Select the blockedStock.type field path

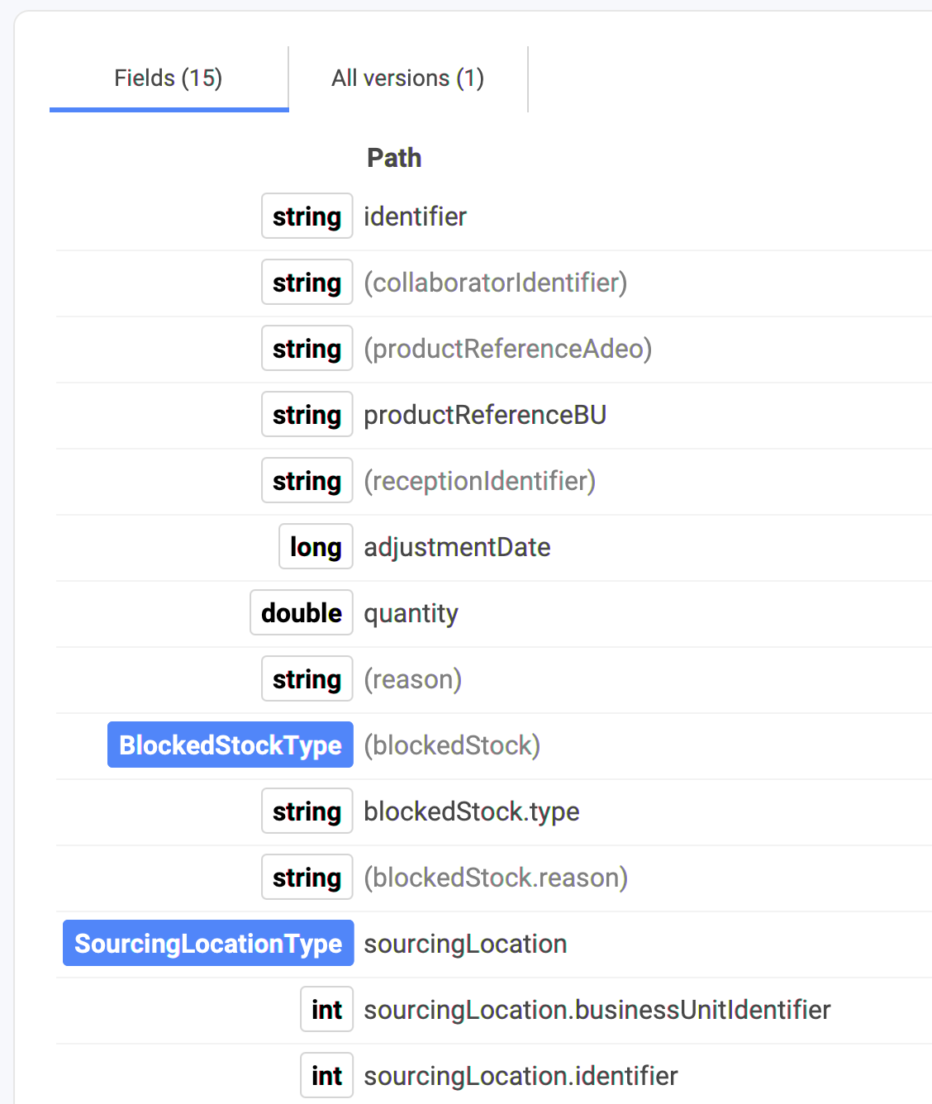(x=472, y=811)
